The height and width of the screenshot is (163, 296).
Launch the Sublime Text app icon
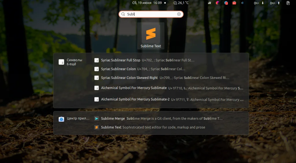151,36
